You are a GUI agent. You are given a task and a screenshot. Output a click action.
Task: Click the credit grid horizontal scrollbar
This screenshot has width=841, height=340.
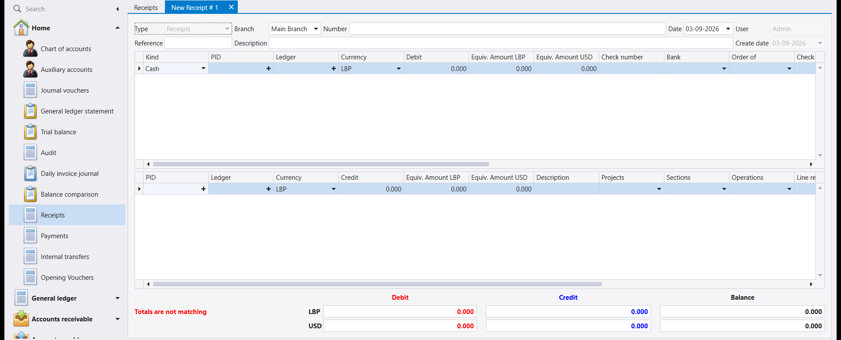(378, 284)
